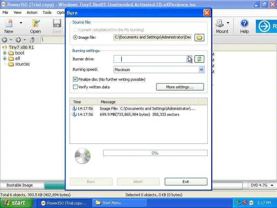Image resolution: width=277 pixels, height=208 pixels.
Task: Click the Burn button
Action: [91, 182]
